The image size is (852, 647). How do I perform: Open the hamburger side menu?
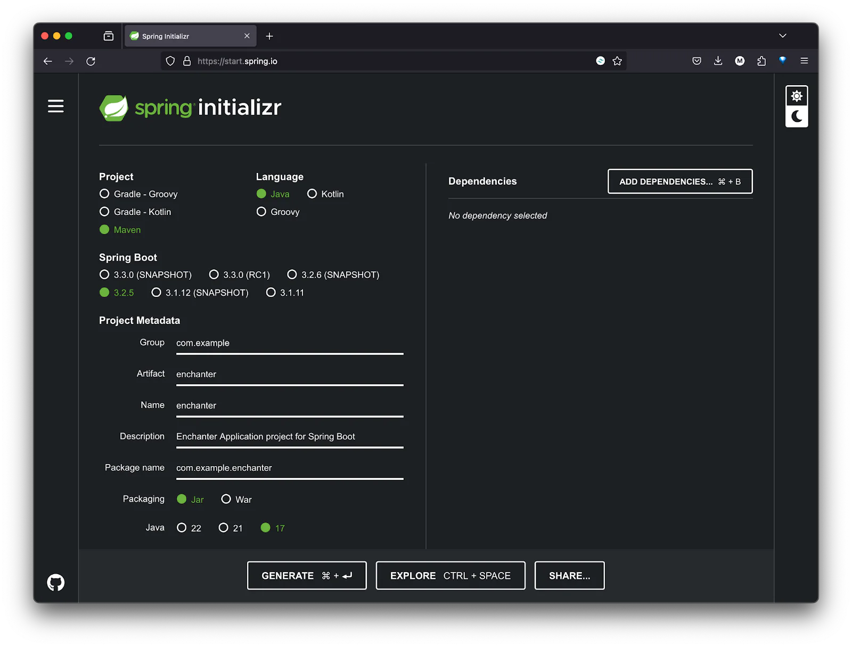tap(56, 106)
